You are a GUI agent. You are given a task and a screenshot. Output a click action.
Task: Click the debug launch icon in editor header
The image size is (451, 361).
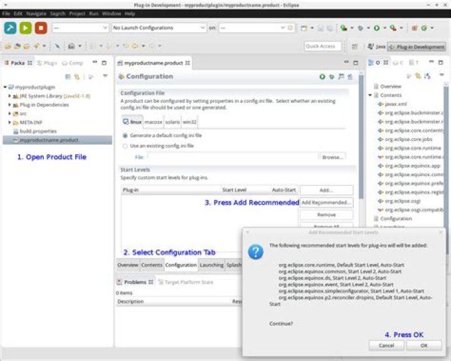pyautogui.click(x=331, y=76)
